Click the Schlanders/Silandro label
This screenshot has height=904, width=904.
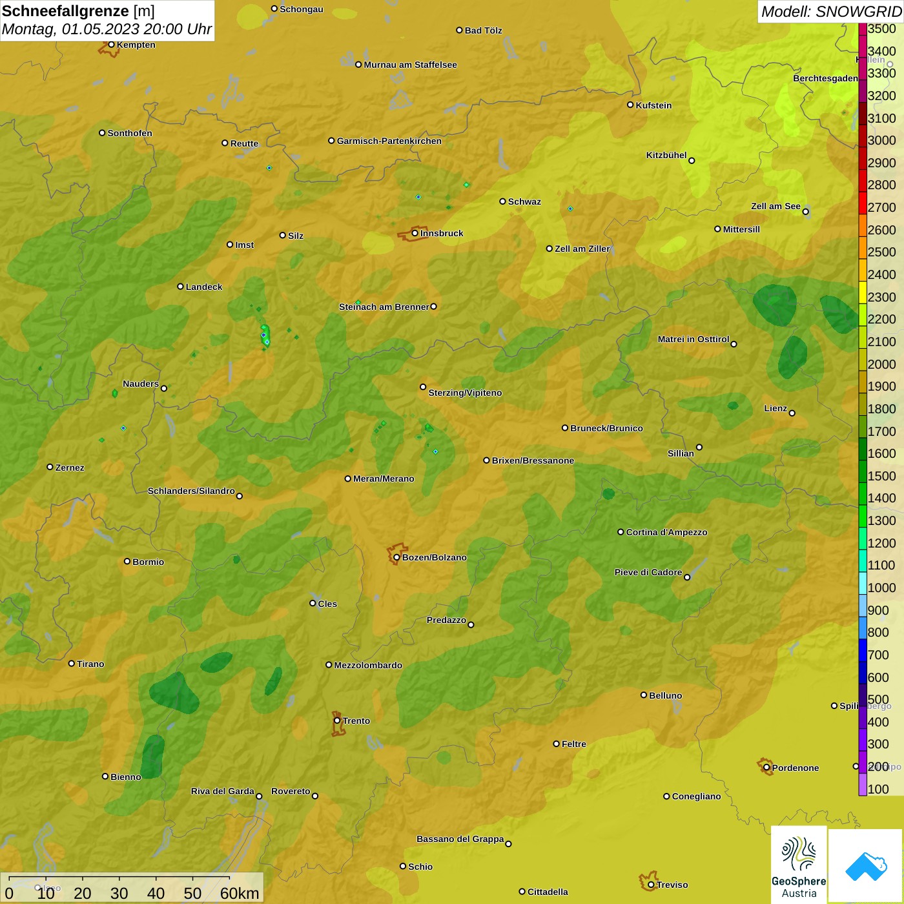pos(191,491)
